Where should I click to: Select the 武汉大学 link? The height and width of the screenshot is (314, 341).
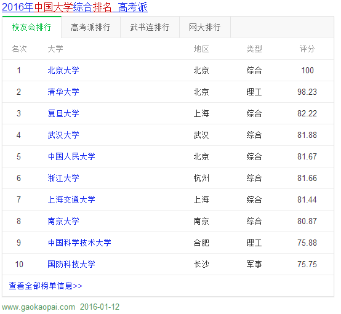coord(63,135)
